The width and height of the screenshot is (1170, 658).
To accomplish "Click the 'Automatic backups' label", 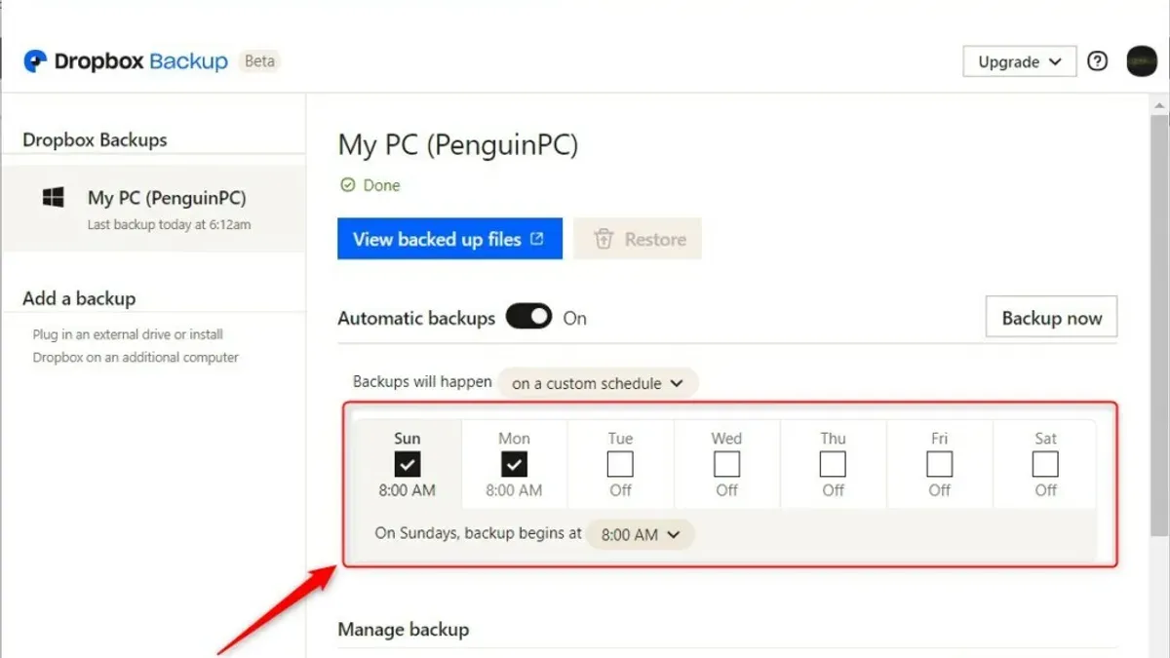I will point(416,318).
